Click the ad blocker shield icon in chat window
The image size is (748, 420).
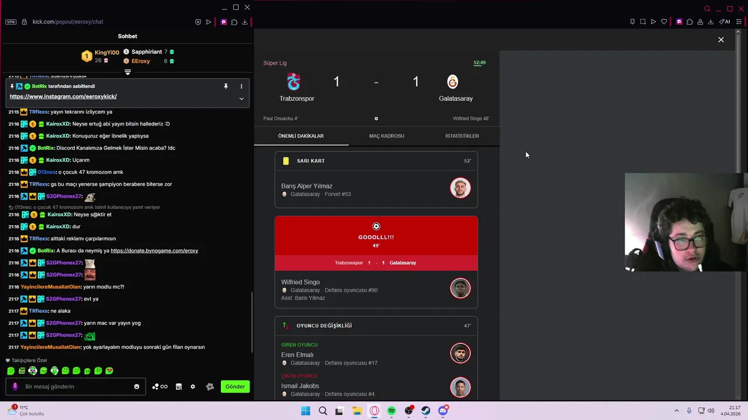(198, 22)
